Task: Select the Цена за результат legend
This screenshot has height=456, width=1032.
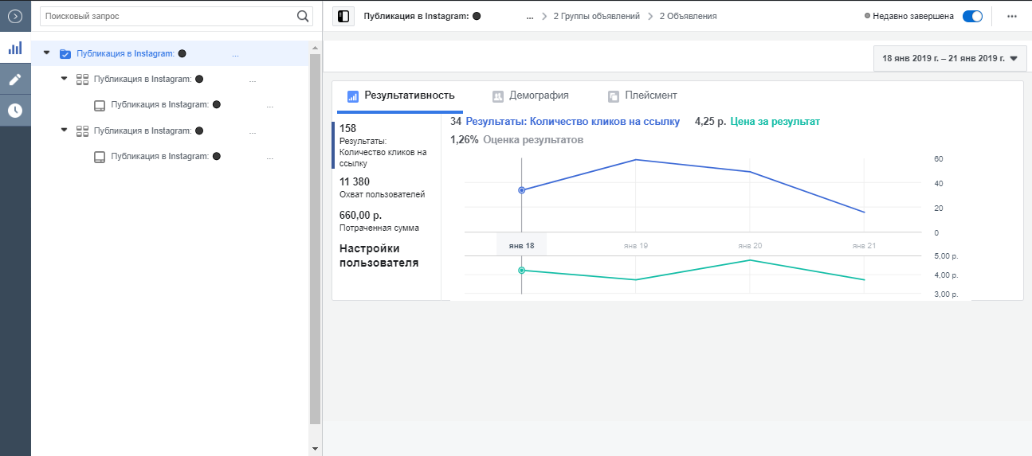Action: [x=775, y=122]
